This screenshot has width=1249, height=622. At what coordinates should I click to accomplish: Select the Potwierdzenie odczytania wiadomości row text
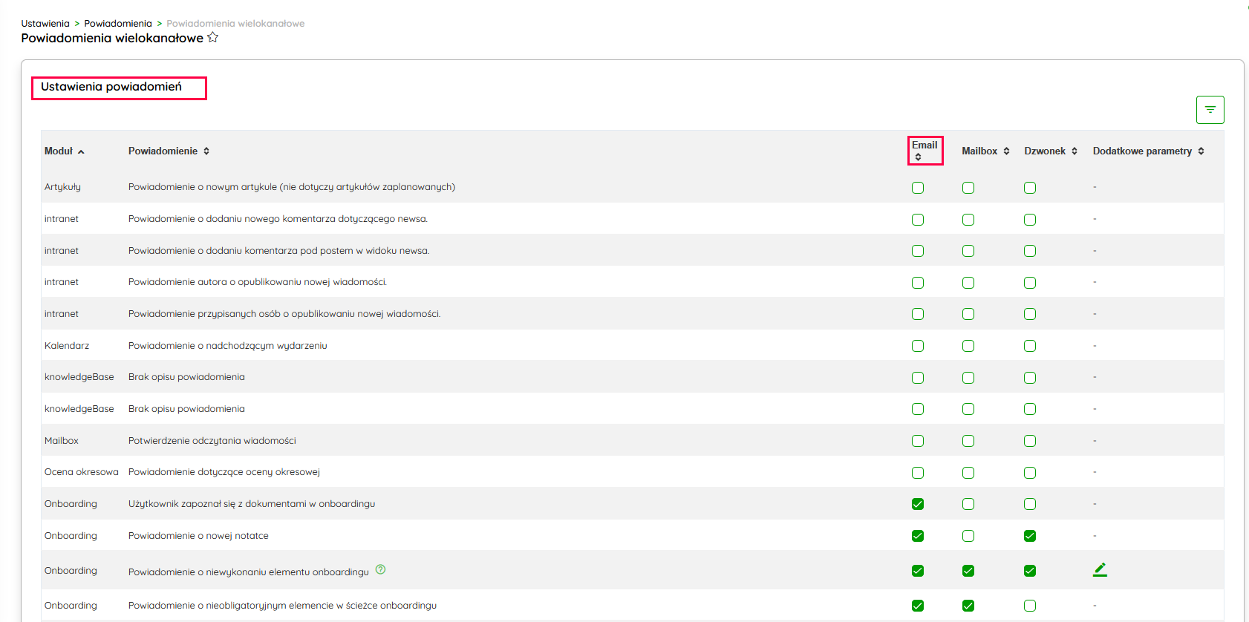[x=212, y=441]
